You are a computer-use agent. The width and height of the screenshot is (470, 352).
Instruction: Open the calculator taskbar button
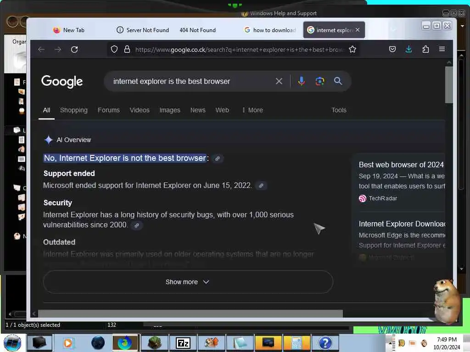(297, 343)
